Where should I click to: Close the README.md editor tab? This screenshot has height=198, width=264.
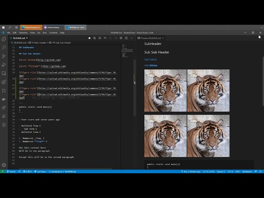coord(27,38)
